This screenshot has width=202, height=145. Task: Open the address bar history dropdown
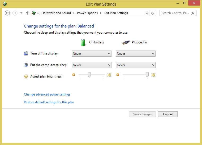pyautogui.click(x=147, y=13)
